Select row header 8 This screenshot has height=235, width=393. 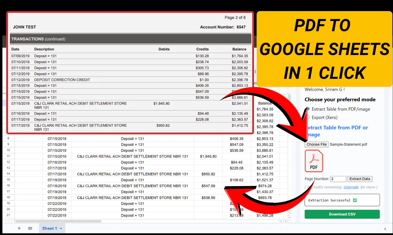8,139
